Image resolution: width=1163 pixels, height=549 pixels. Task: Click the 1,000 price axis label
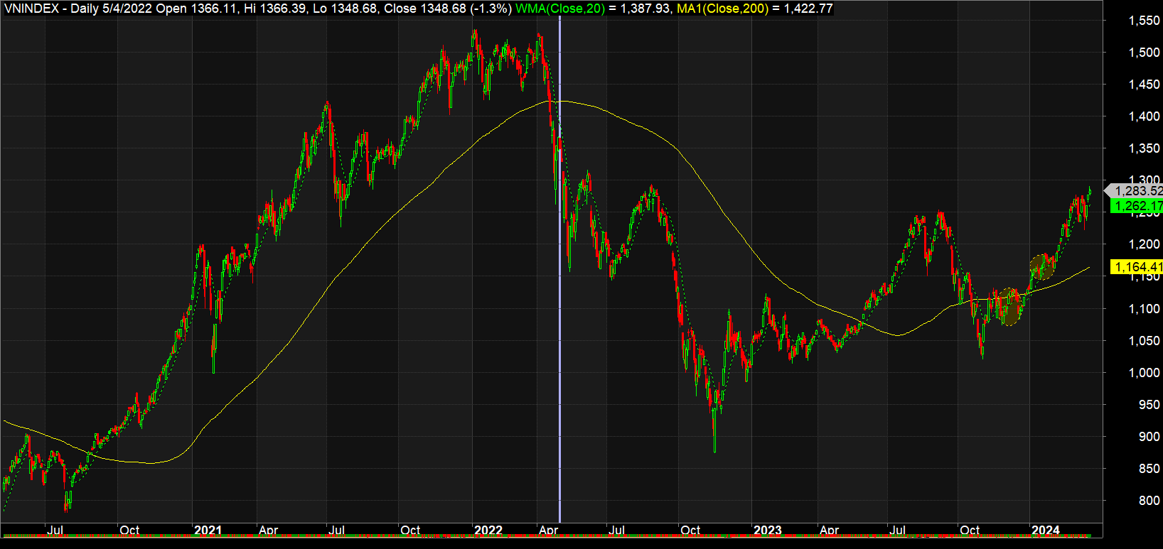[1145, 373]
